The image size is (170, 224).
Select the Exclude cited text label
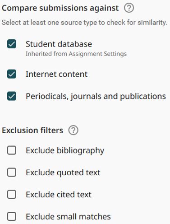(59, 195)
